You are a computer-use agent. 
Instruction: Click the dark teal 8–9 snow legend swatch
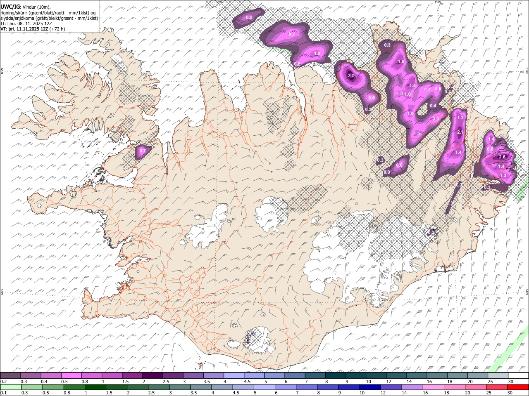[336, 376]
